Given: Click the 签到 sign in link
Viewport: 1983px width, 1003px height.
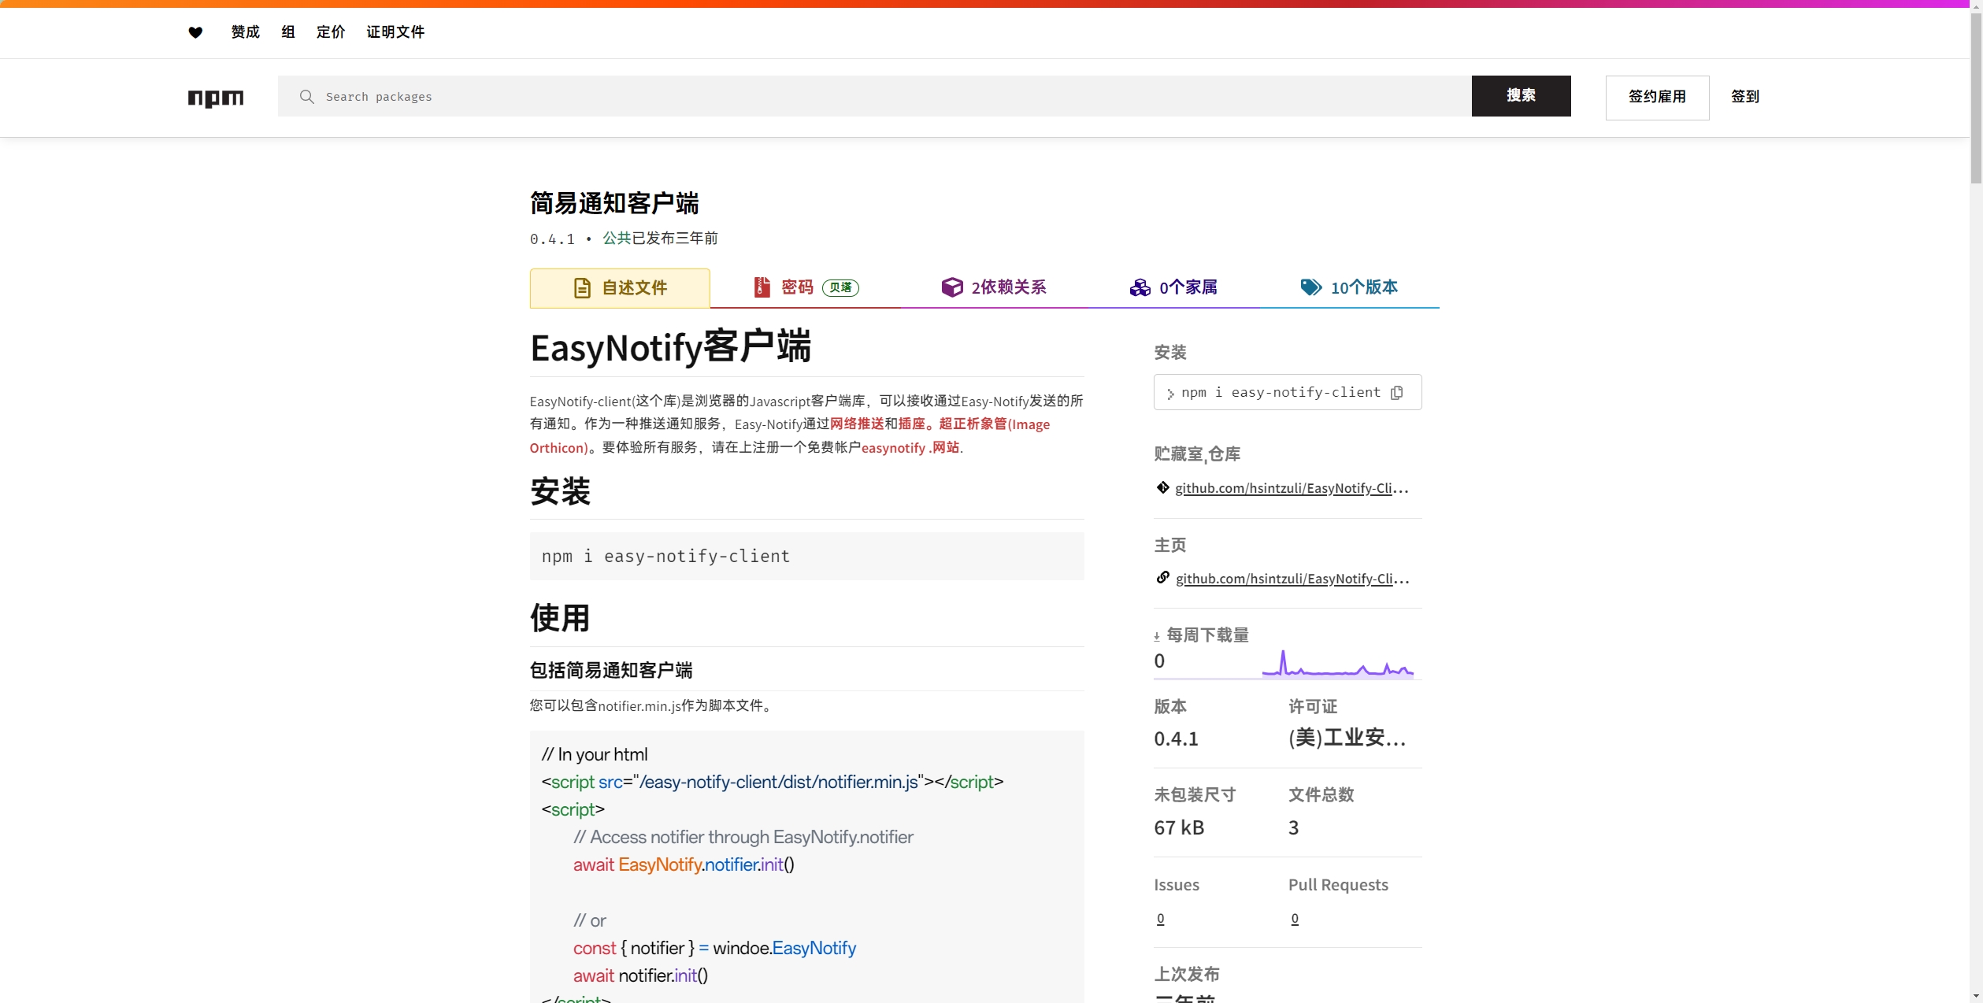Looking at the screenshot, I should [1745, 97].
